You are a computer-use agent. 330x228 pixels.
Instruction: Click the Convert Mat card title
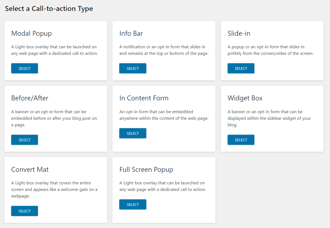pyautogui.click(x=30, y=169)
